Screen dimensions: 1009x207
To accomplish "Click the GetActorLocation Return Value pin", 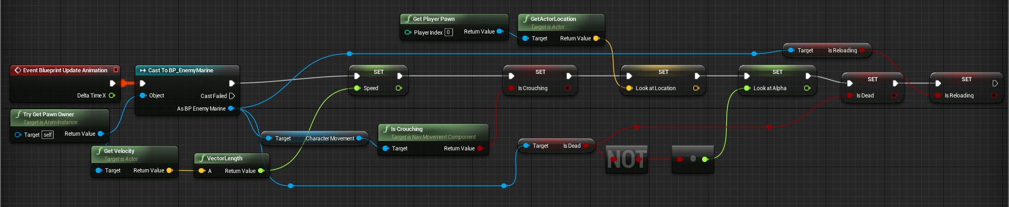I will tap(596, 38).
